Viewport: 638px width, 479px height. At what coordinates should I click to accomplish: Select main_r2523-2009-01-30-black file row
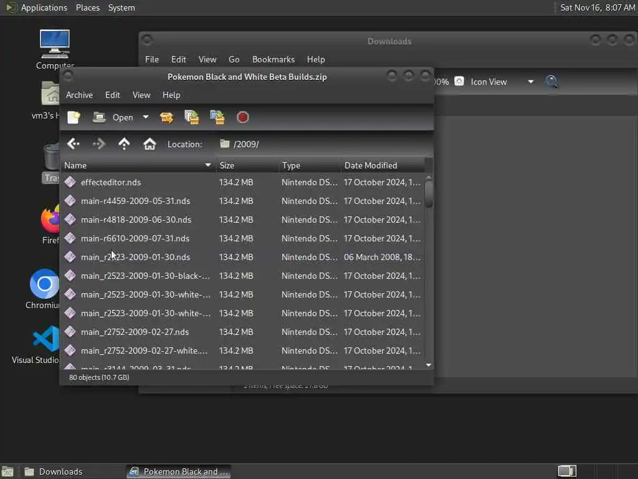tap(242, 276)
